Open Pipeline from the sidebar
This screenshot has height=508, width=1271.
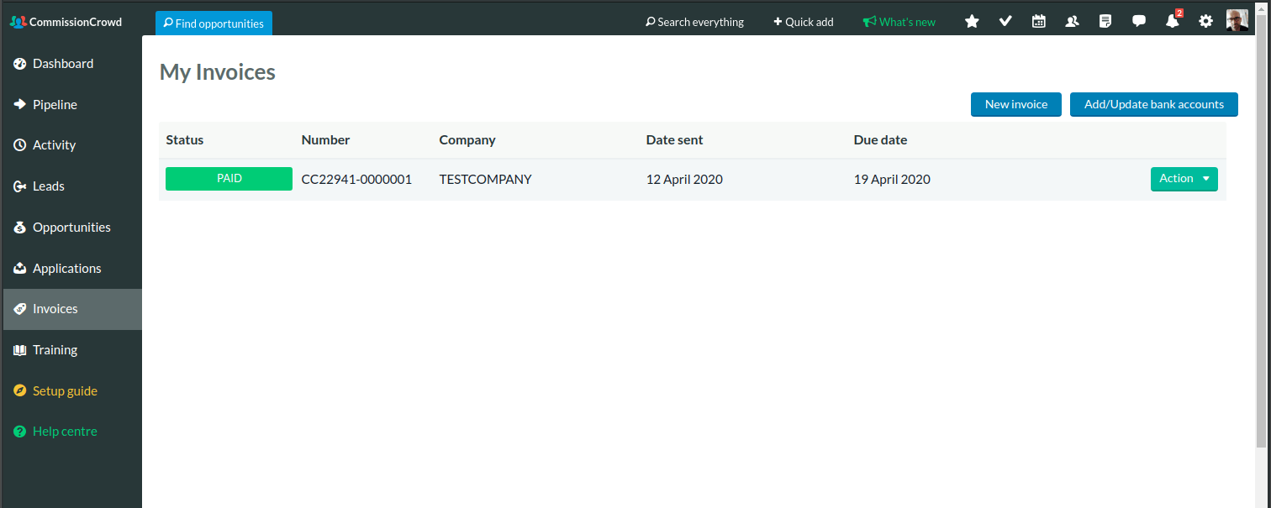(55, 105)
